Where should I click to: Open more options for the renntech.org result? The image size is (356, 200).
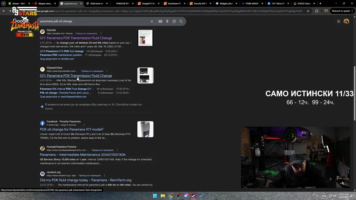104,176
